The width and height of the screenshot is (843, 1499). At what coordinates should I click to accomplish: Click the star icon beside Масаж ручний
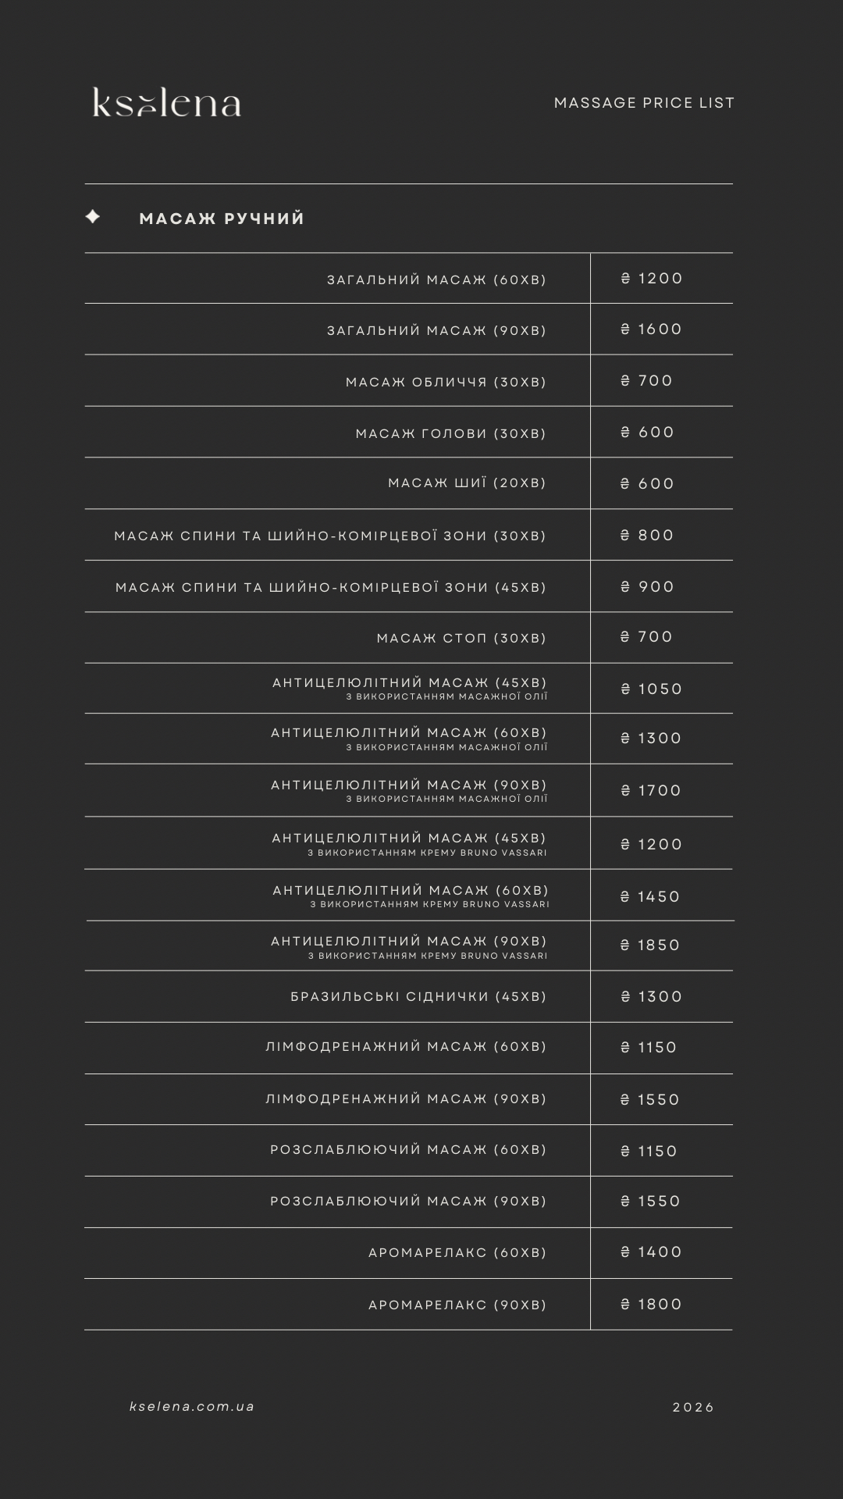point(93,216)
